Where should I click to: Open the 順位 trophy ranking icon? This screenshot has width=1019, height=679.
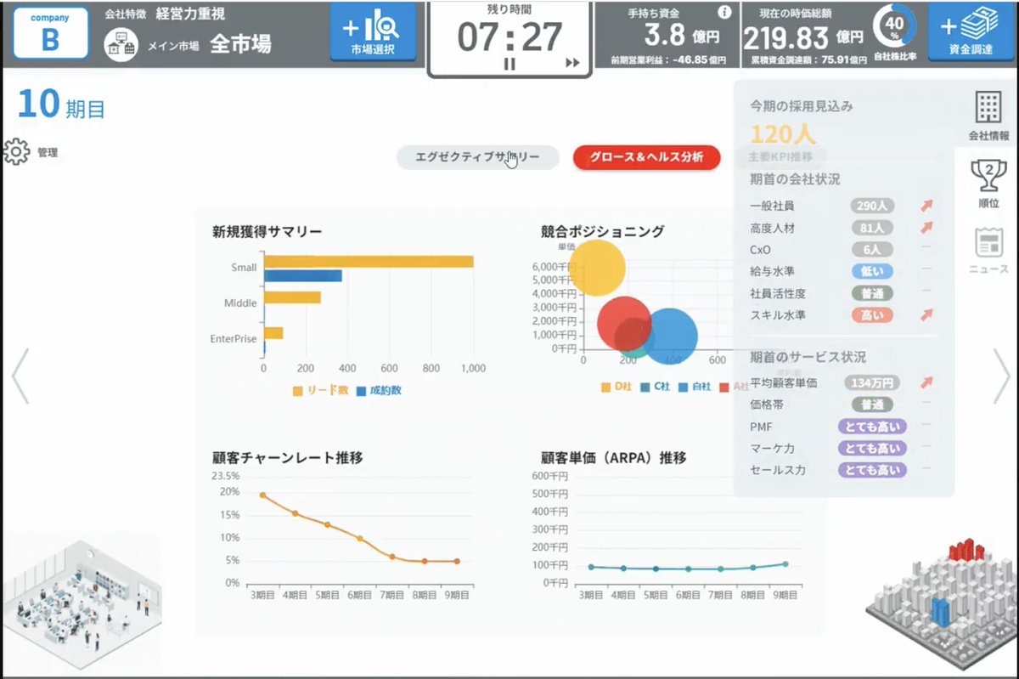988,183
